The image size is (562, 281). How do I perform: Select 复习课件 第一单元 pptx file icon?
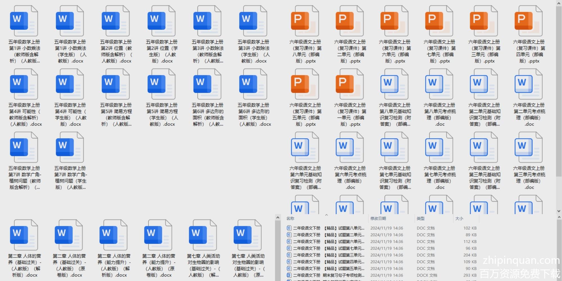click(349, 85)
